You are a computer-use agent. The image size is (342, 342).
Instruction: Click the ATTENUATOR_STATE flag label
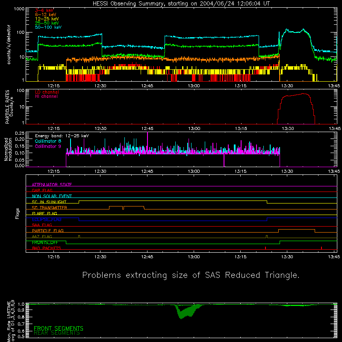point(52,185)
